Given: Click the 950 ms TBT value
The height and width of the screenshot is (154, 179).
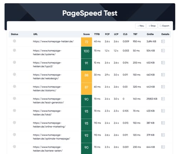Looking at the screenshot, I should point(137,41).
